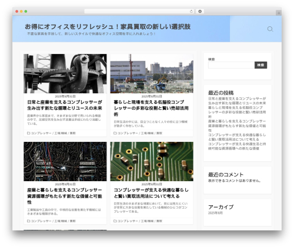
Task: Click 最近のコメント widget heading
Action: (x=226, y=175)
